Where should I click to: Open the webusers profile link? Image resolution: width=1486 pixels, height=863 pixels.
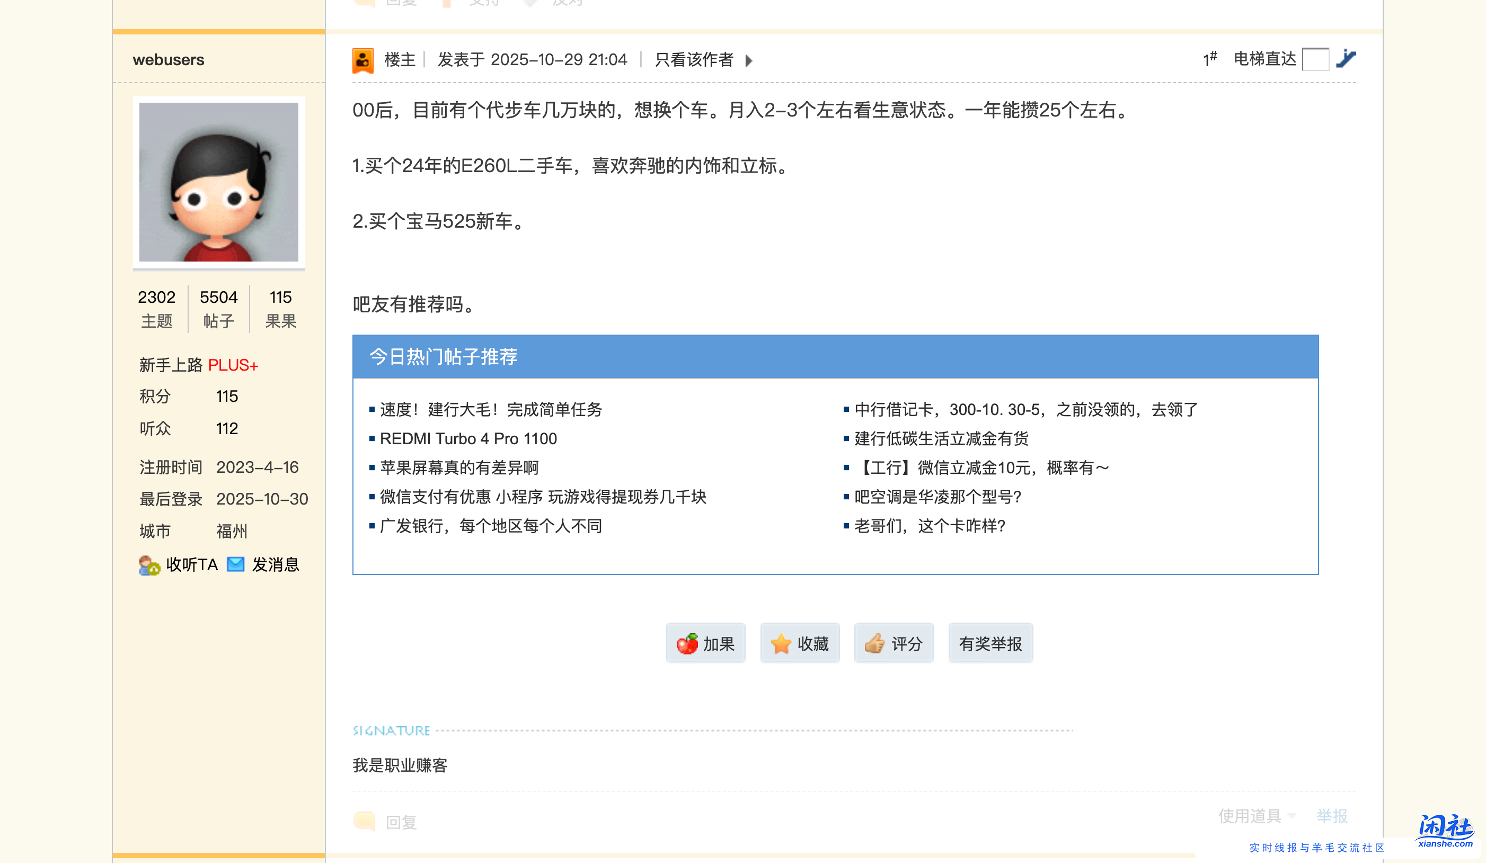point(168,59)
